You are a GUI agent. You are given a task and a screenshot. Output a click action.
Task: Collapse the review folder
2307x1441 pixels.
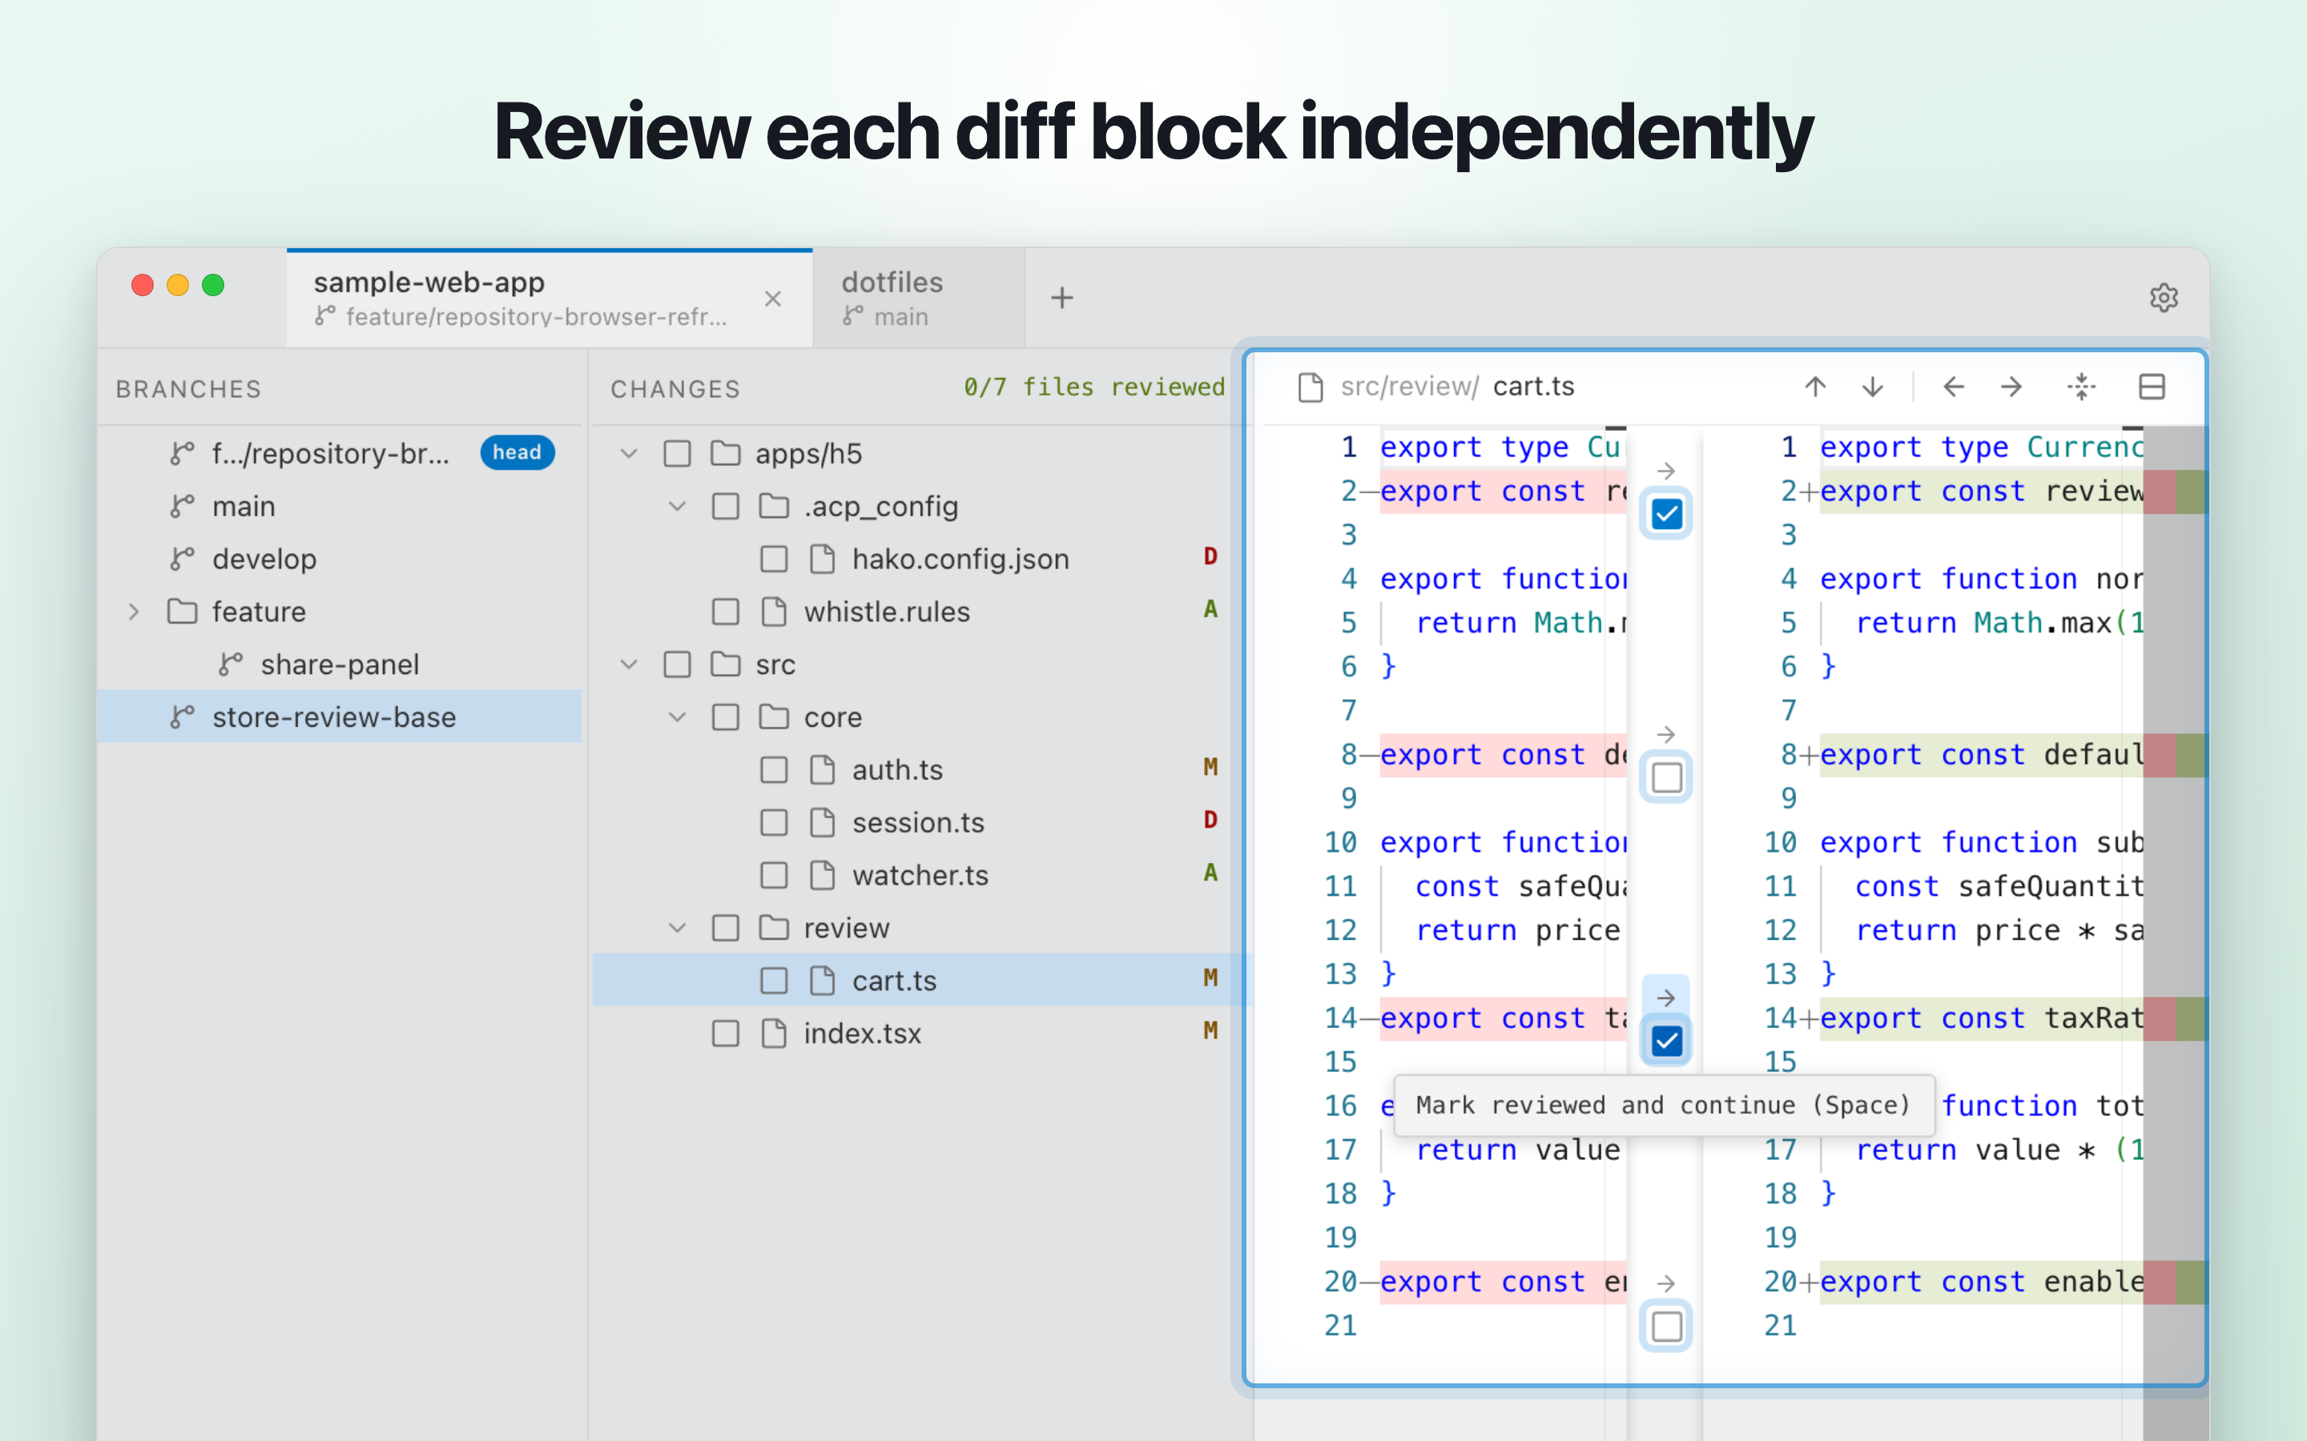click(x=677, y=929)
